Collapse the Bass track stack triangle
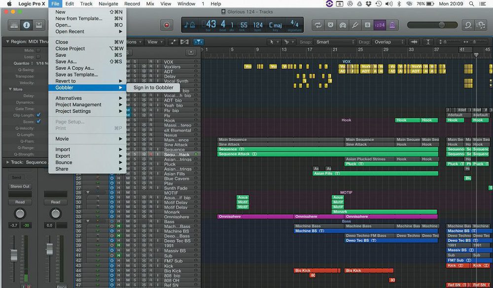The image size is (493, 288). pos(88,222)
